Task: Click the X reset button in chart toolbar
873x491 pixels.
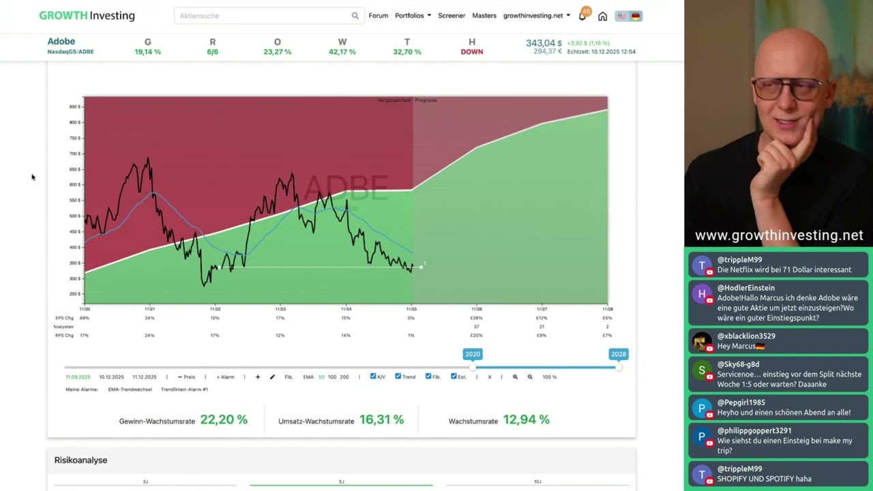Action: 489,377
